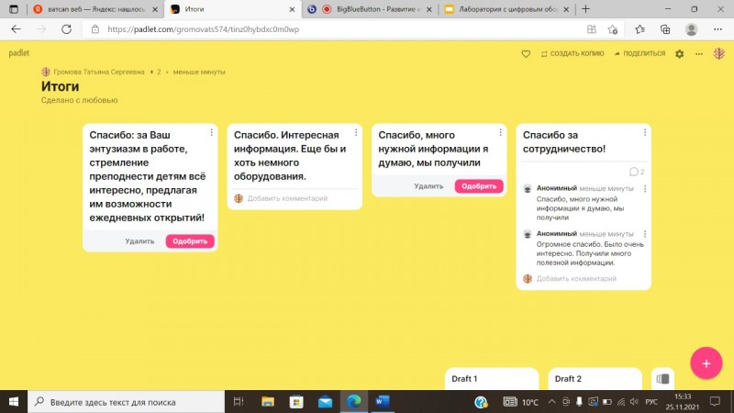The image size is (734, 413).
Task: Click СОЗДАТЬ КОПИЮ button
Action: pos(572,54)
